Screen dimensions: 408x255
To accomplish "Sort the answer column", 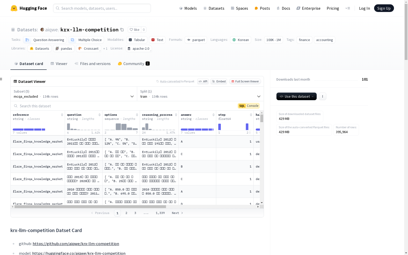I will coord(213,115).
